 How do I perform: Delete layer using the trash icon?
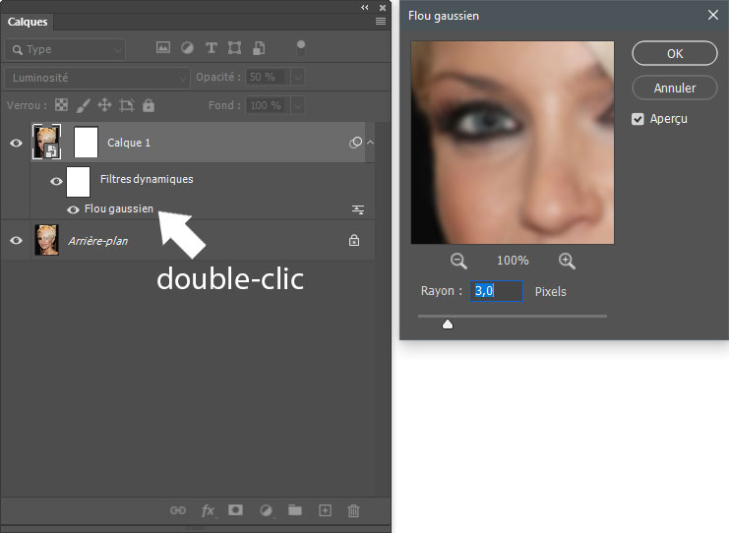pyautogui.click(x=354, y=510)
